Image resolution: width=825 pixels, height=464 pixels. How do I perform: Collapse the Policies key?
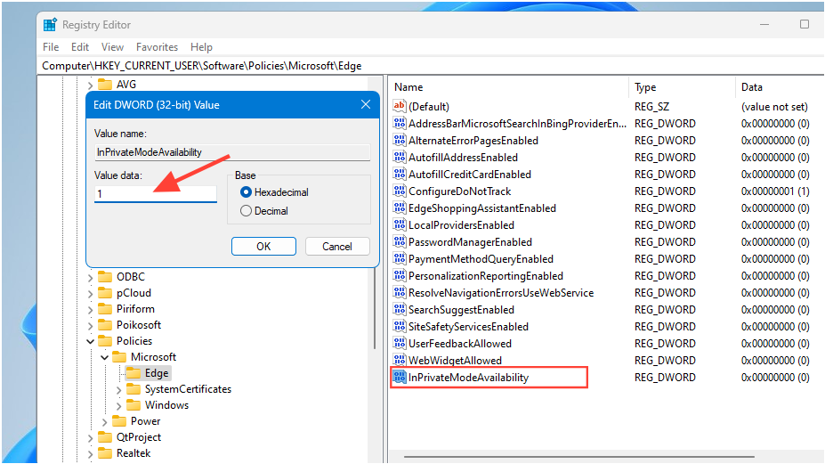coord(90,341)
